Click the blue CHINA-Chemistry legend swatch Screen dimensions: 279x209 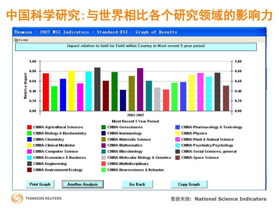click(29, 139)
